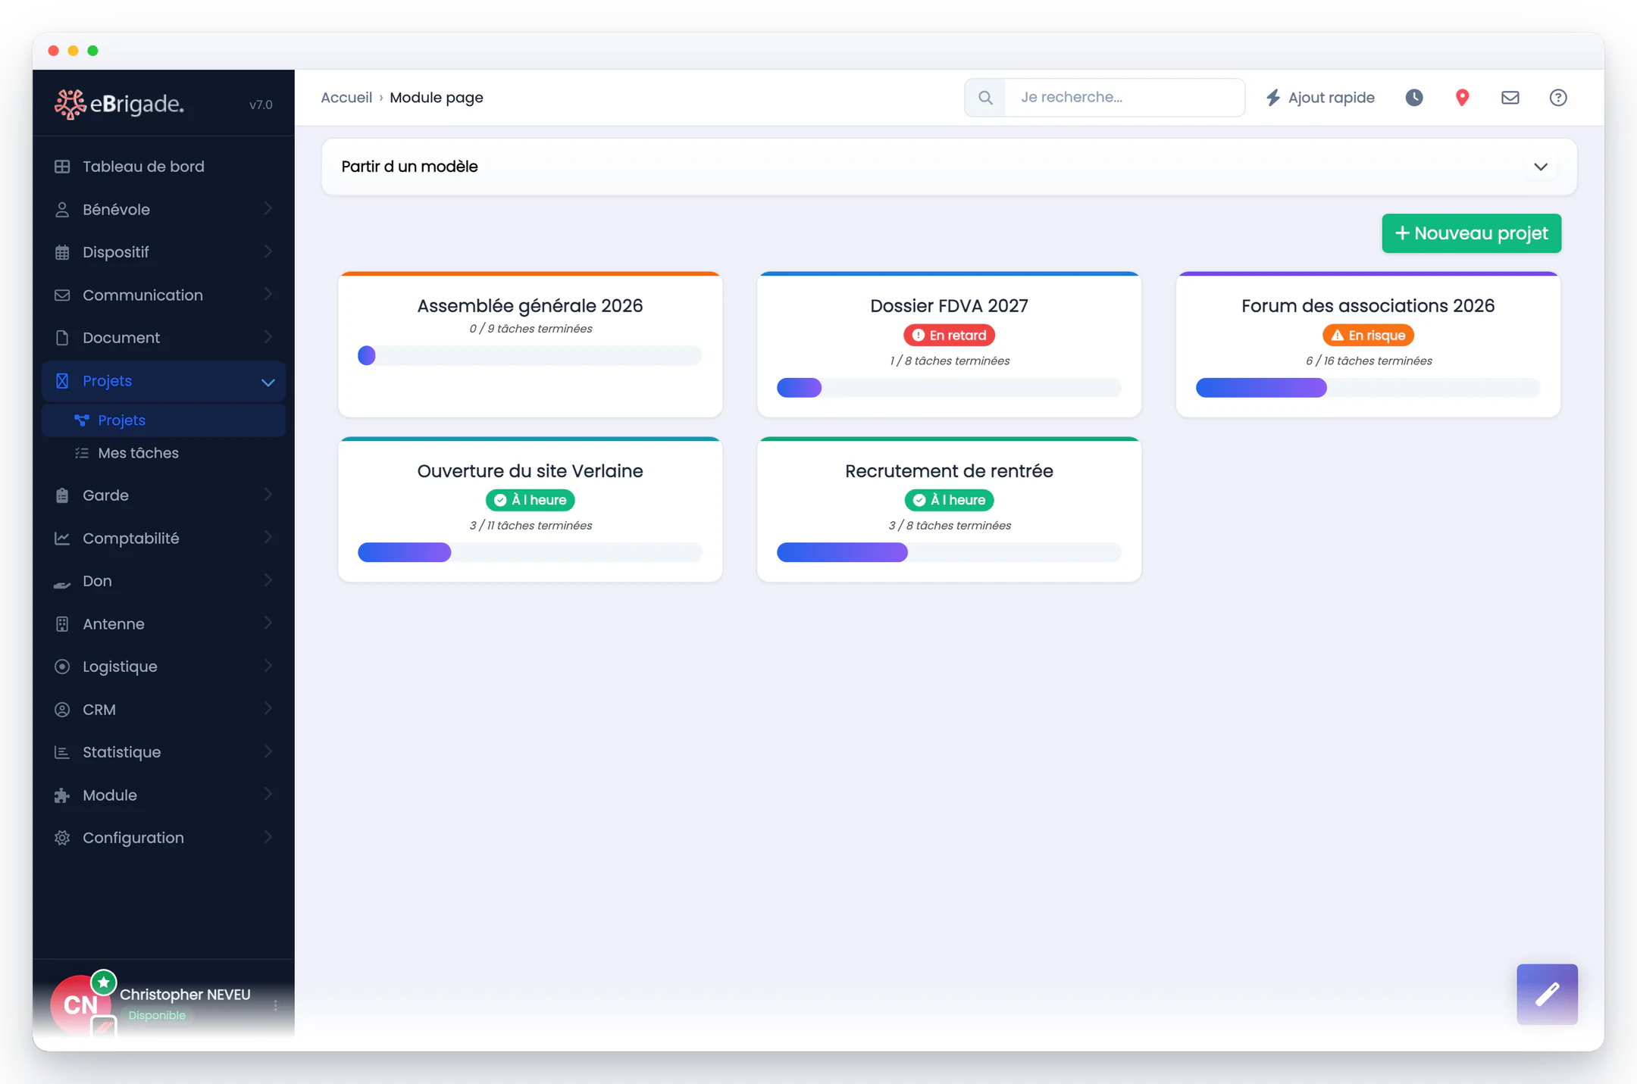Expand the Garde submenu chevron

[x=268, y=495]
